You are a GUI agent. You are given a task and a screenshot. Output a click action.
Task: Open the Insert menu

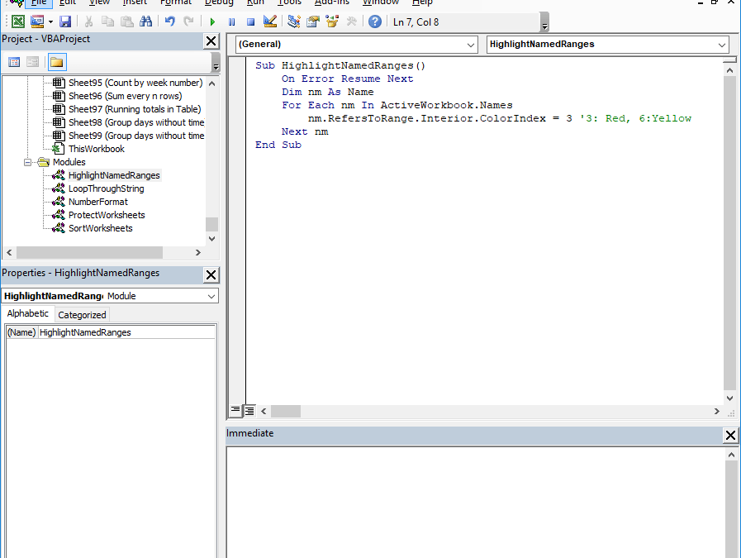(x=135, y=2)
